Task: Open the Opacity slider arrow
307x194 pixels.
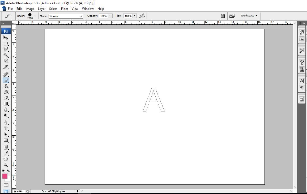Action: [x=110, y=16]
